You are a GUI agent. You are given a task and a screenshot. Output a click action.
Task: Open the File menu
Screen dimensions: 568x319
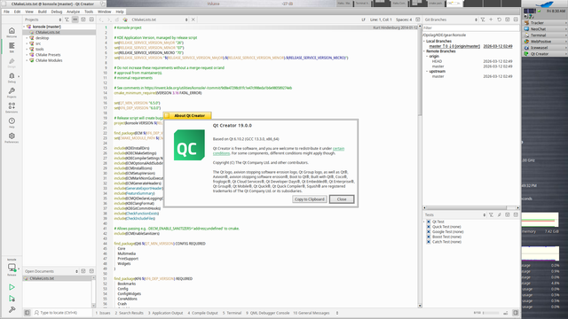click(6, 12)
